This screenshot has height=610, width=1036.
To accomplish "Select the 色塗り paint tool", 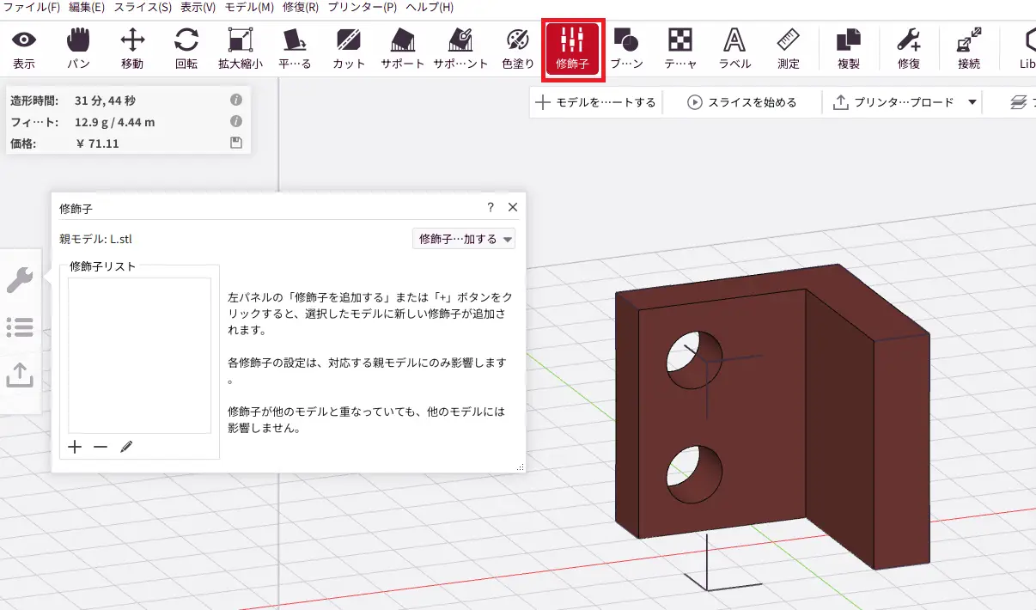I will point(518,47).
